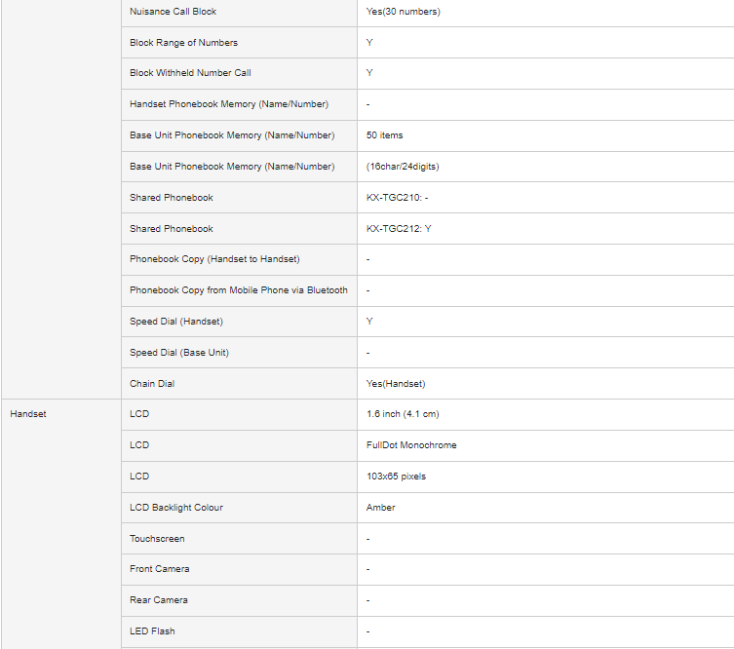Click Phonebook Copy (Handset to Handset) label
The height and width of the screenshot is (649, 734).
tap(214, 259)
